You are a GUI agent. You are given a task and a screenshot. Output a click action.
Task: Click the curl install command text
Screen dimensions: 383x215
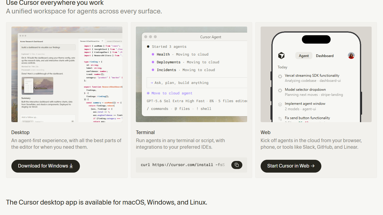tap(183, 165)
